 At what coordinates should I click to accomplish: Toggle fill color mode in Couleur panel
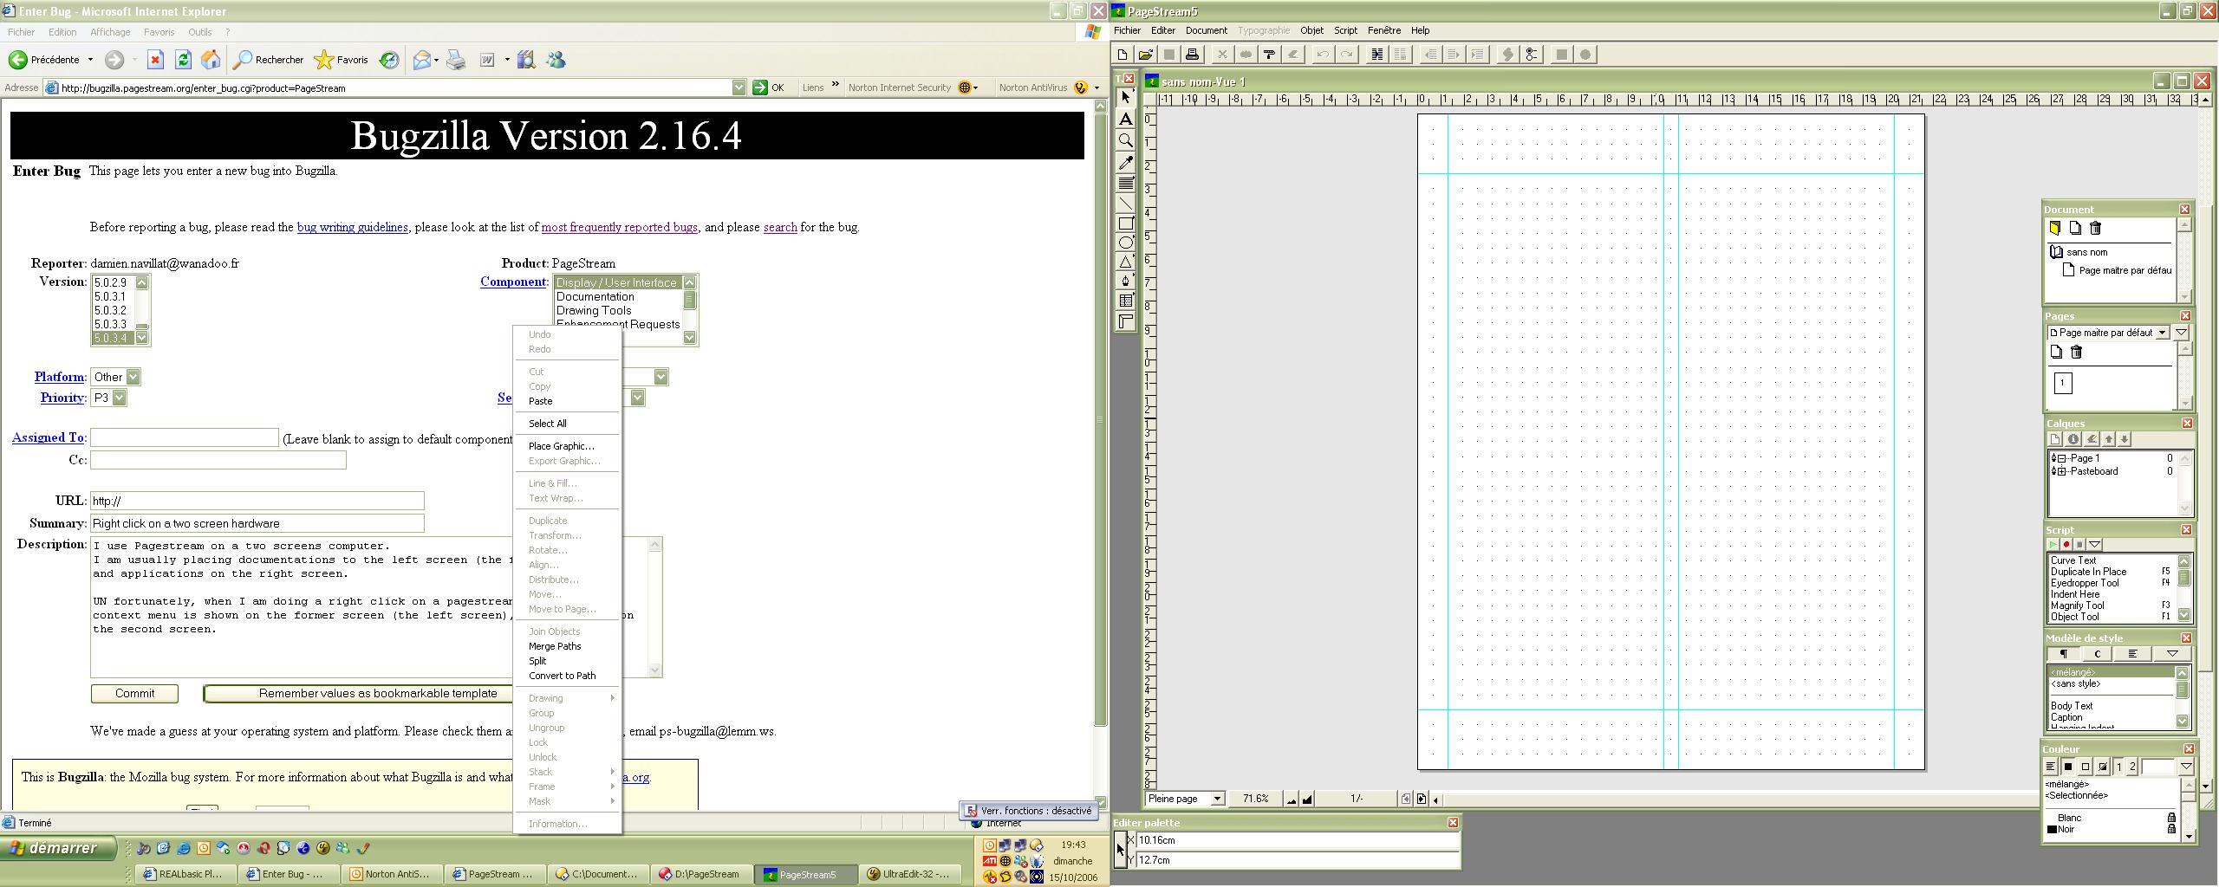click(x=2067, y=767)
